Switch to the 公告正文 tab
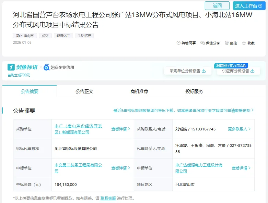 tap(84, 91)
